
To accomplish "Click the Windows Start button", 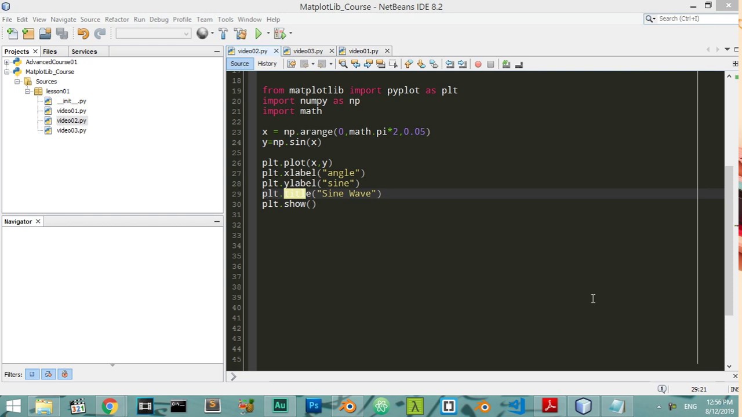I will tap(13, 406).
